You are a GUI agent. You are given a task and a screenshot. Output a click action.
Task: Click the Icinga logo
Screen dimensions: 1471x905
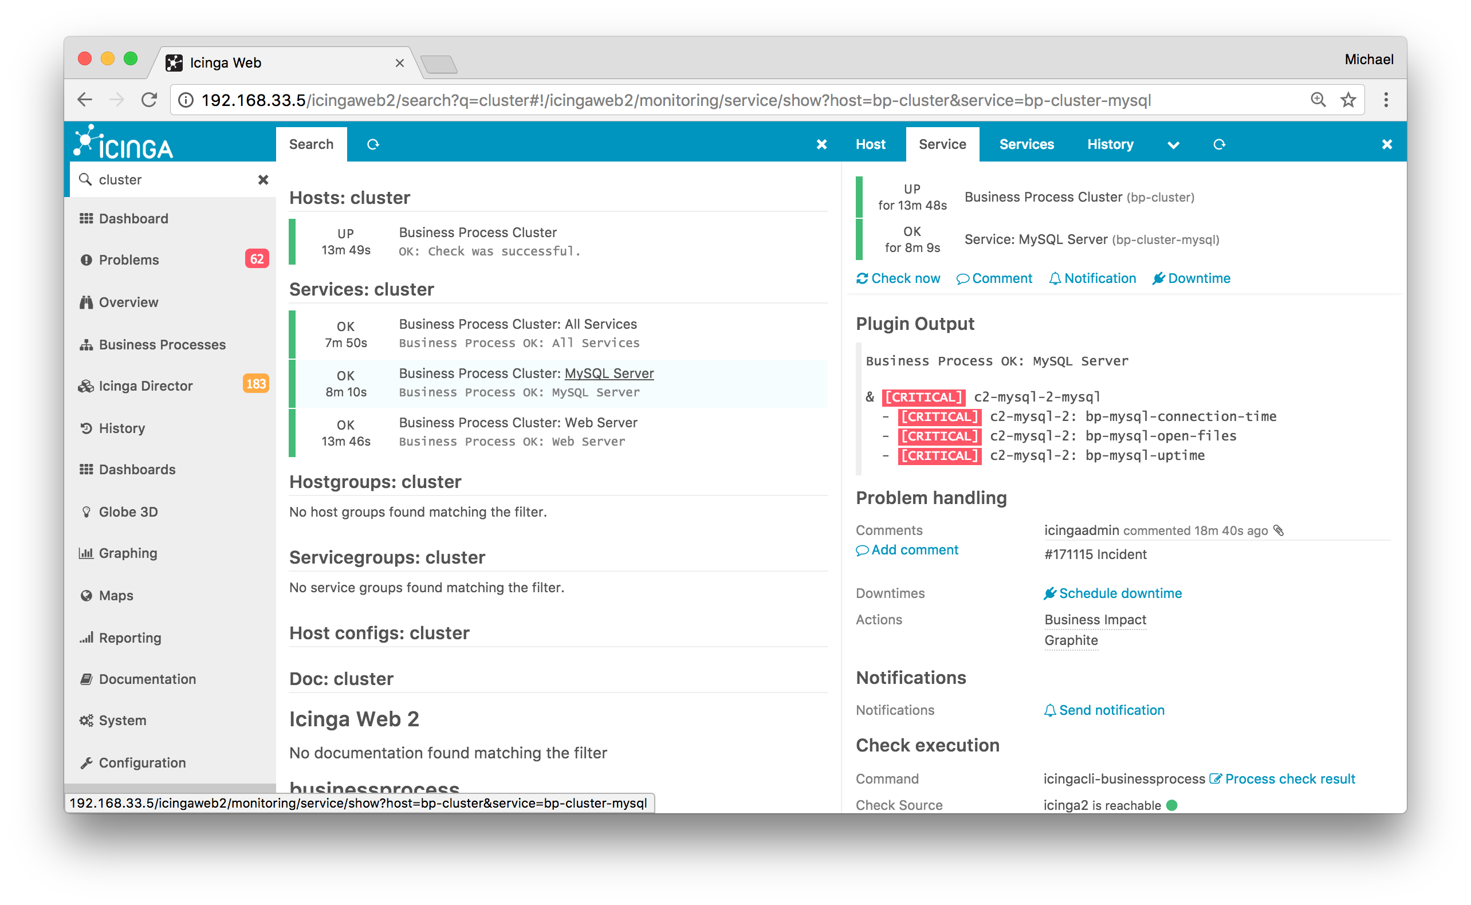click(123, 143)
